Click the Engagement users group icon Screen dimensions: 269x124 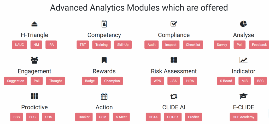click(34, 60)
